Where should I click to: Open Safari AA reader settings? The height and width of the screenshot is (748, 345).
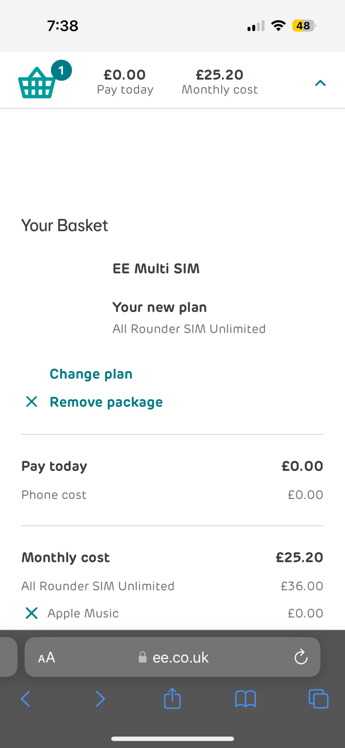(x=47, y=657)
